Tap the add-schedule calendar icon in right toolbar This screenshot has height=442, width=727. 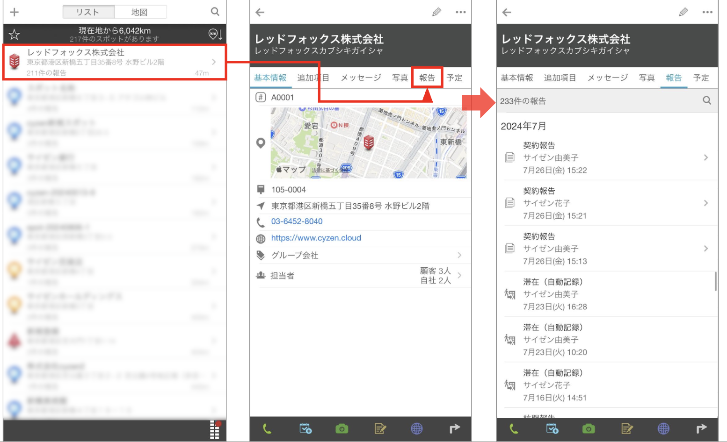coord(552,428)
